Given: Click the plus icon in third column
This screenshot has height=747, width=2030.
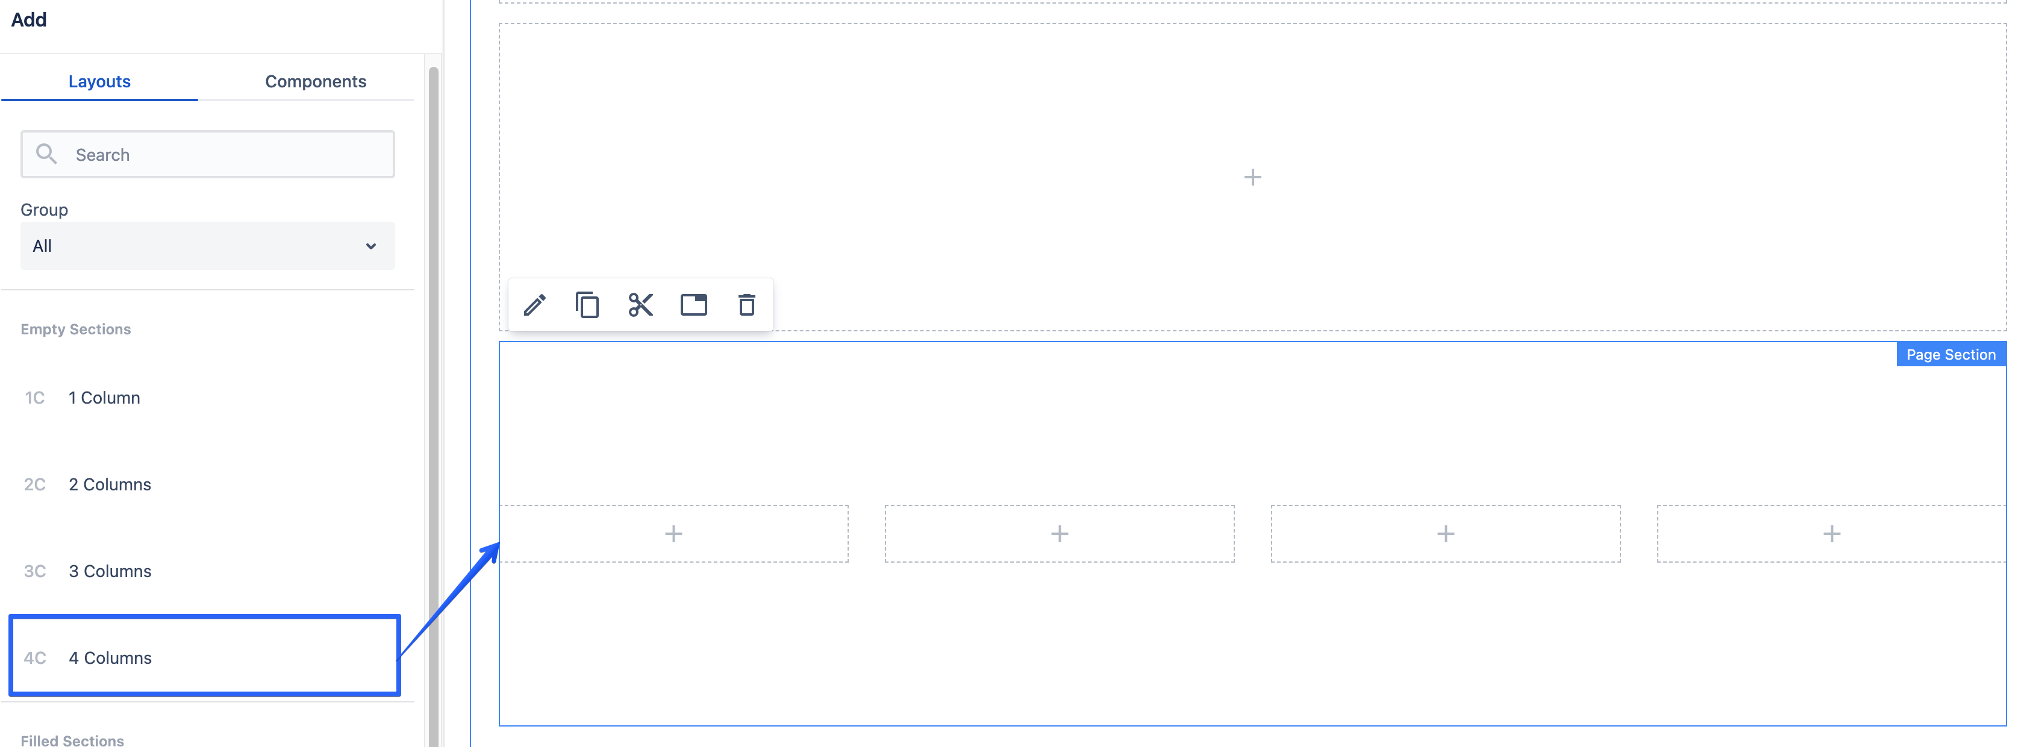Looking at the screenshot, I should 1445,533.
